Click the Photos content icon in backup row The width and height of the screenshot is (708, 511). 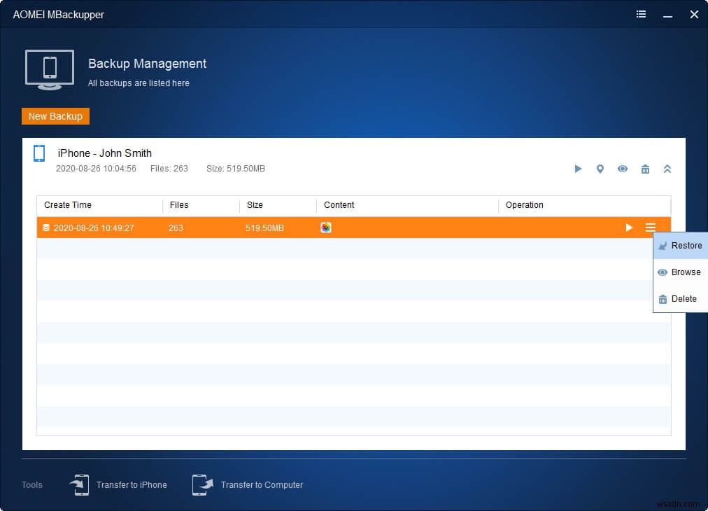coord(326,227)
